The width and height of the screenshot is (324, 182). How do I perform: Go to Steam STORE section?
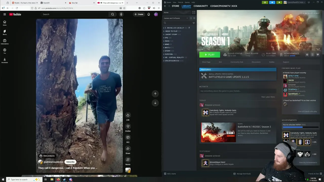(x=175, y=6)
